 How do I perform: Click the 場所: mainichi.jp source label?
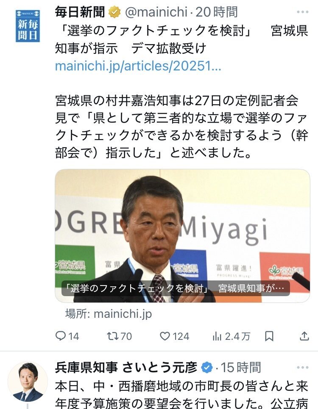point(109,314)
